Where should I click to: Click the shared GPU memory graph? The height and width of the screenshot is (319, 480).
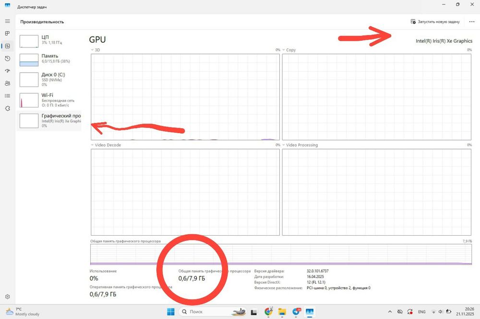[281, 254]
